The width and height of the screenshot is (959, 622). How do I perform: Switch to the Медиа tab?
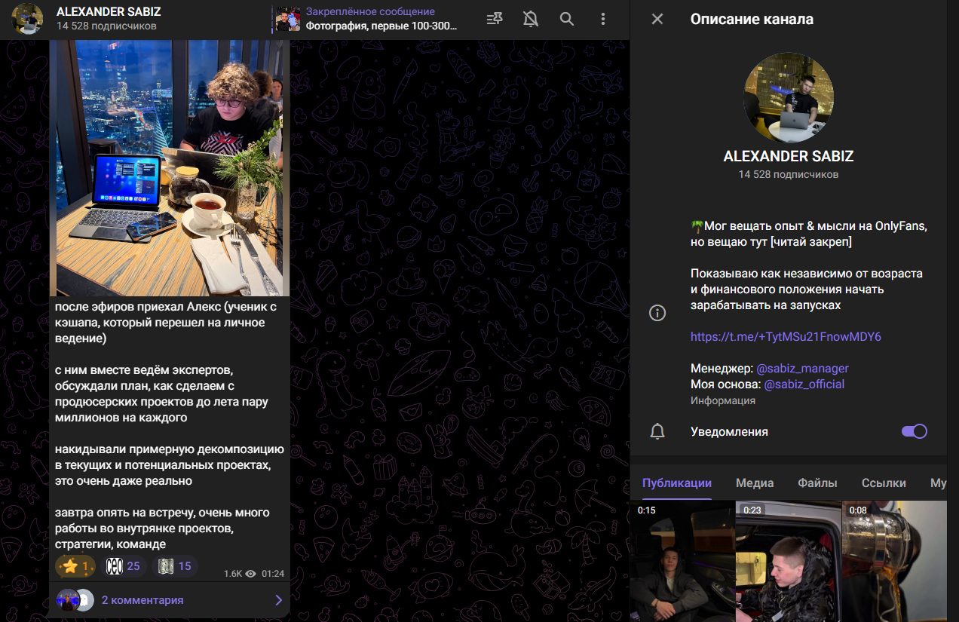pyautogui.click(x=755, y=483)
